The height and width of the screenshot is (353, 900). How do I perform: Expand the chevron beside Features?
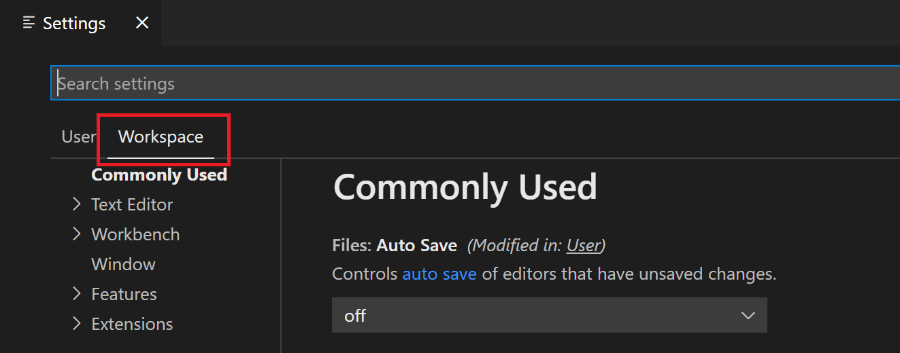click(77, 294)
